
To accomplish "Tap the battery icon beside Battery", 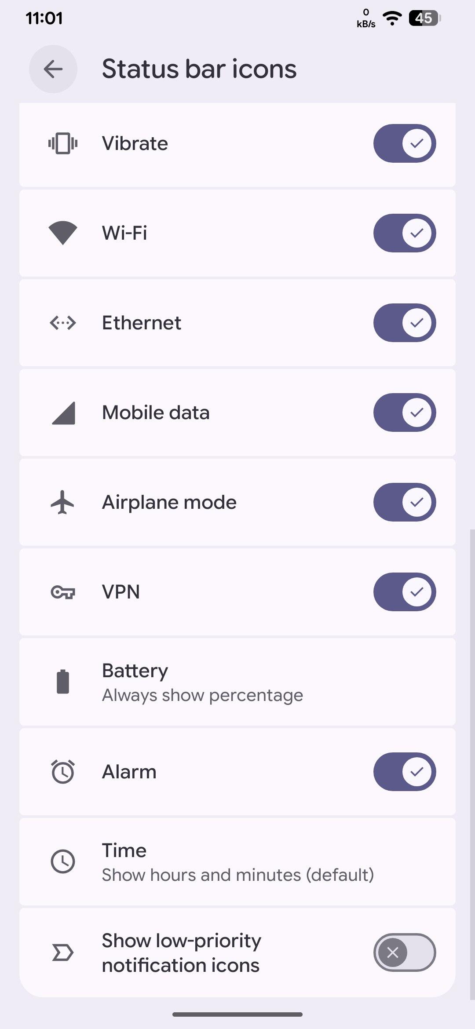I will pyautogui.click(x=63, y=682).
